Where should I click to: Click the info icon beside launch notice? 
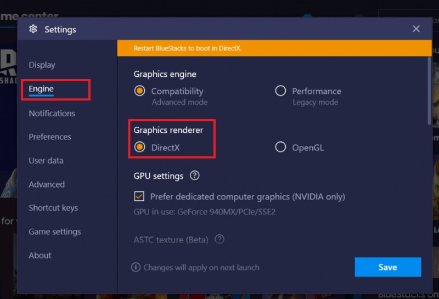pyautogui.click(x=136, y=267)
